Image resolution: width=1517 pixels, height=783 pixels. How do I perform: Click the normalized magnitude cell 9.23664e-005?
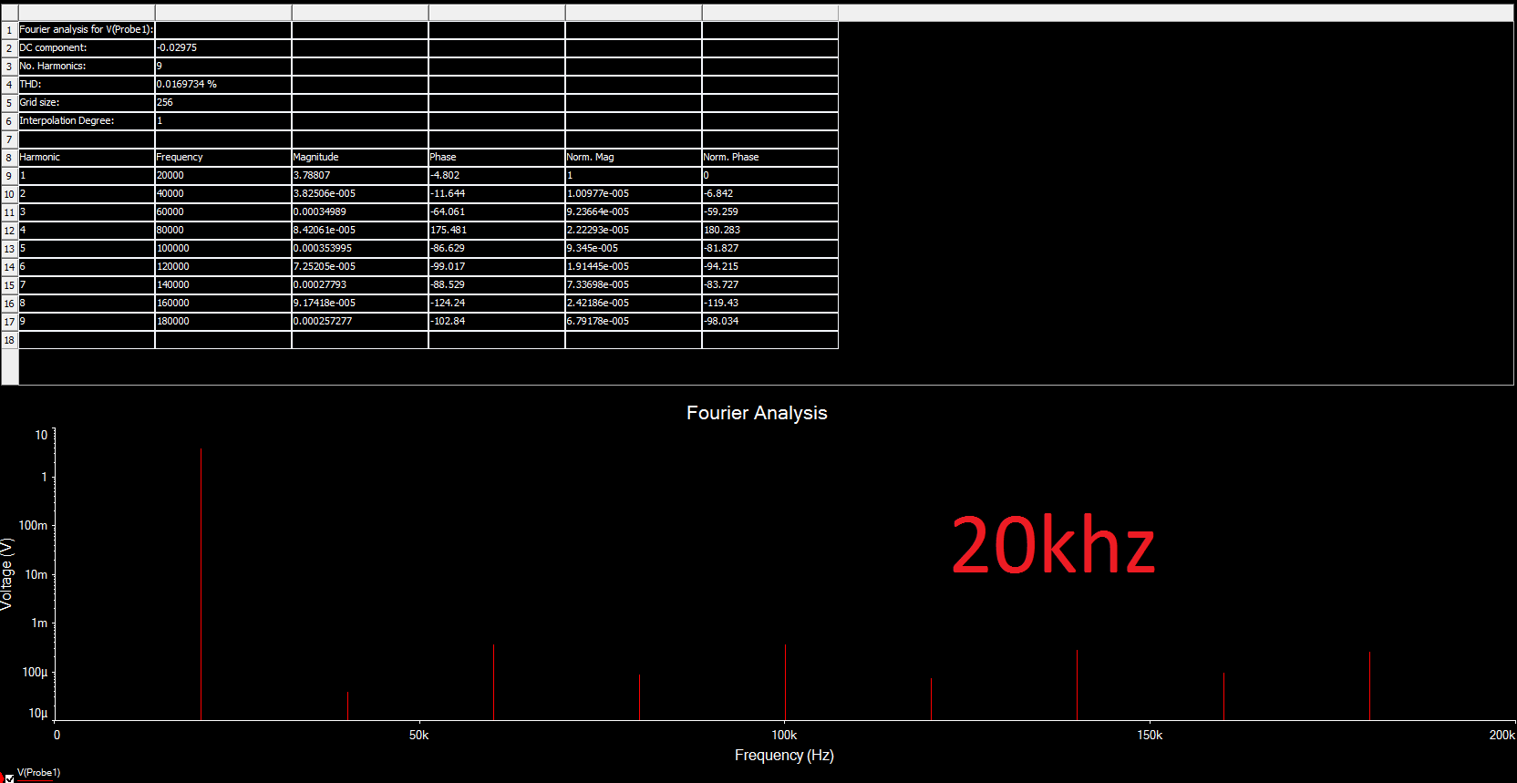coord(634,212)
